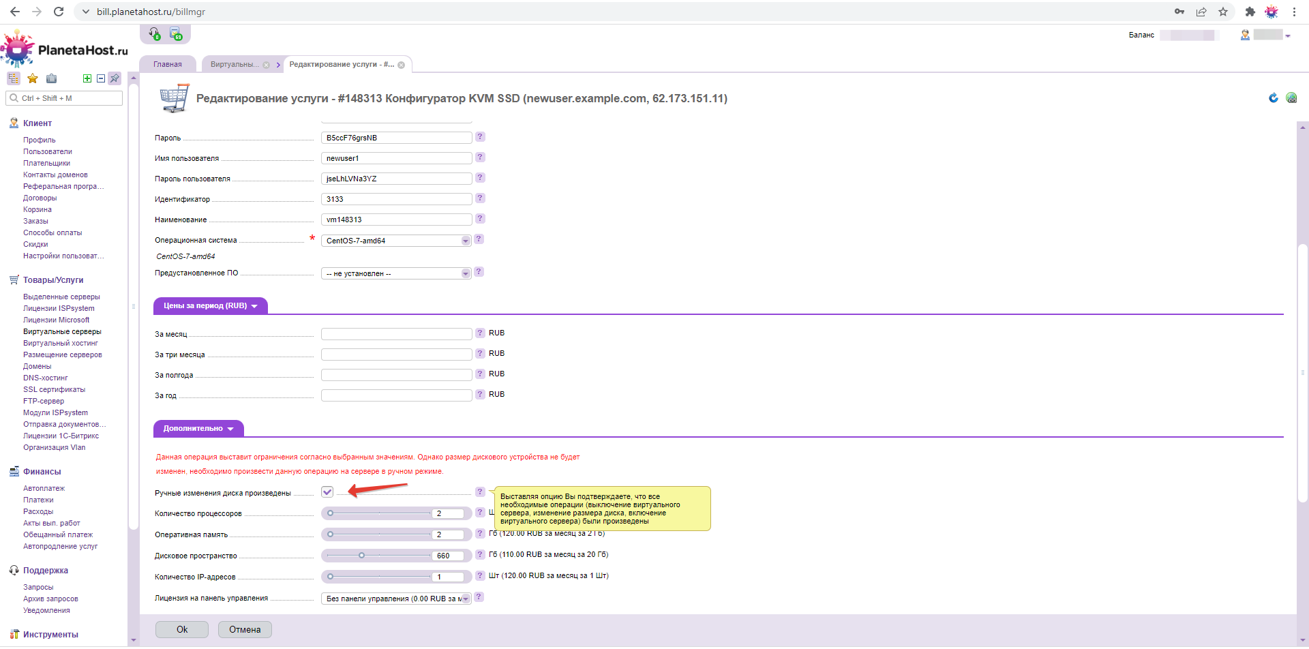Open support requests headset icon in top bar
Screen dimensions: 1309x649
(x=154, y=33)
